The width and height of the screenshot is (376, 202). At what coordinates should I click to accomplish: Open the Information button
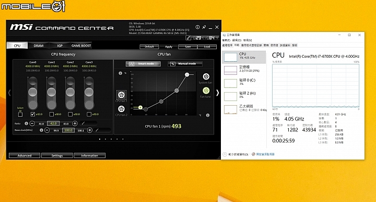(89, 155)
